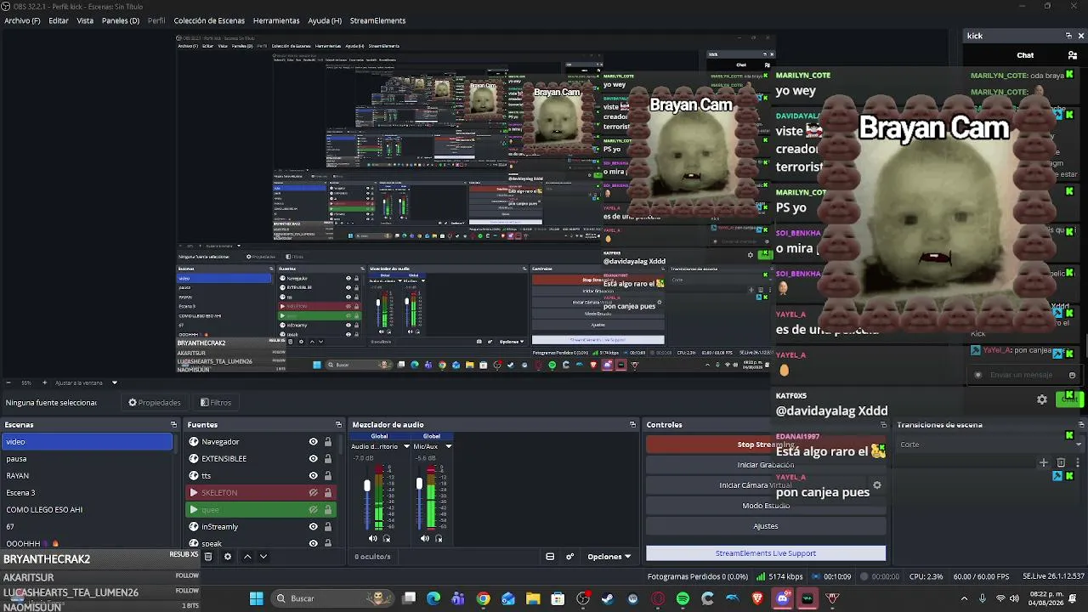Show hidden system tray icons

pos(964,598)
